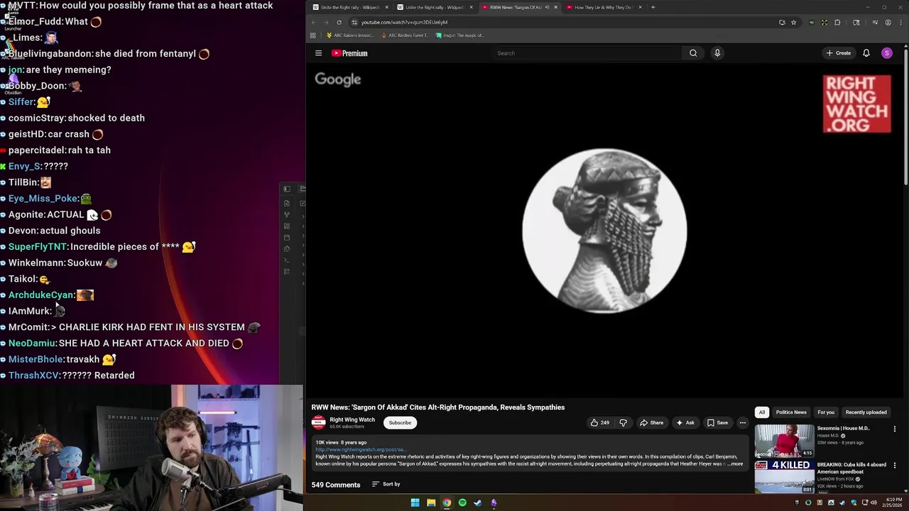Select the For you filter chip
This screenshot has height=511, width=909.
826,412
